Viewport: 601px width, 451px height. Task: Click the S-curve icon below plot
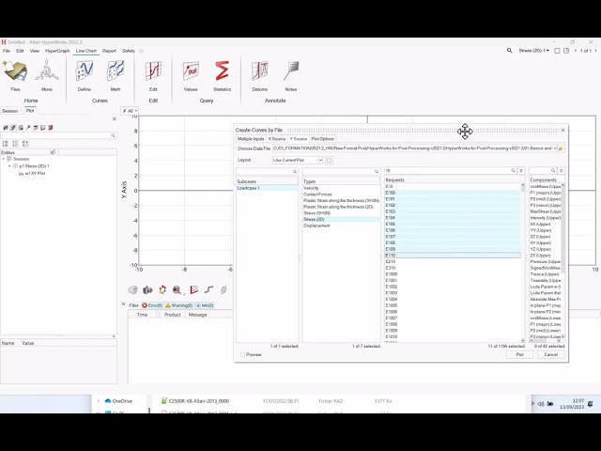208,290
